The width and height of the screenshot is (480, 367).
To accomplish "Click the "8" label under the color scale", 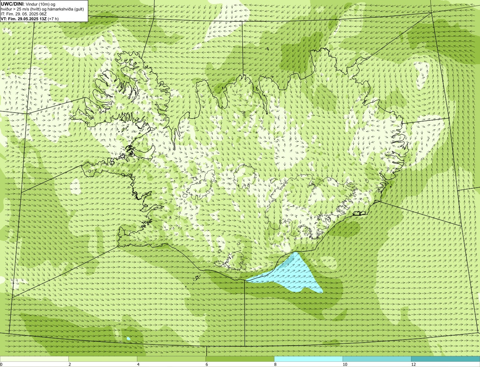I will (x=275, y=364).
